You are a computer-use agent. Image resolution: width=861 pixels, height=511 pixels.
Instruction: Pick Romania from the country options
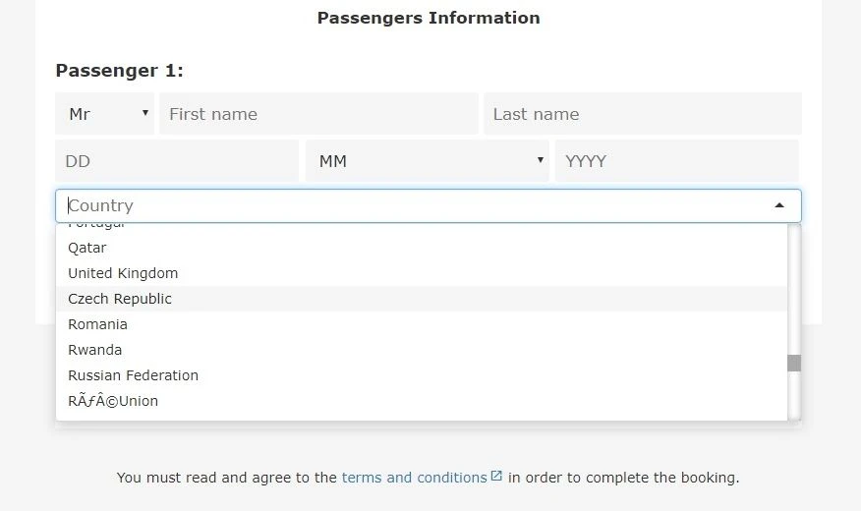(422, 324)
